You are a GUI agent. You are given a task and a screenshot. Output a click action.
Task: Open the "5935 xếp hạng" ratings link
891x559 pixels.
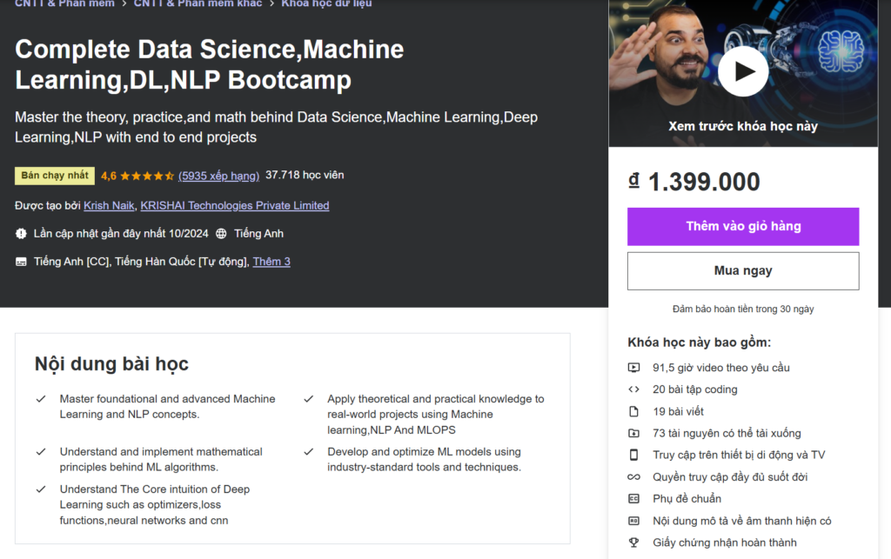pyautogui.click(x=218, y=176)
